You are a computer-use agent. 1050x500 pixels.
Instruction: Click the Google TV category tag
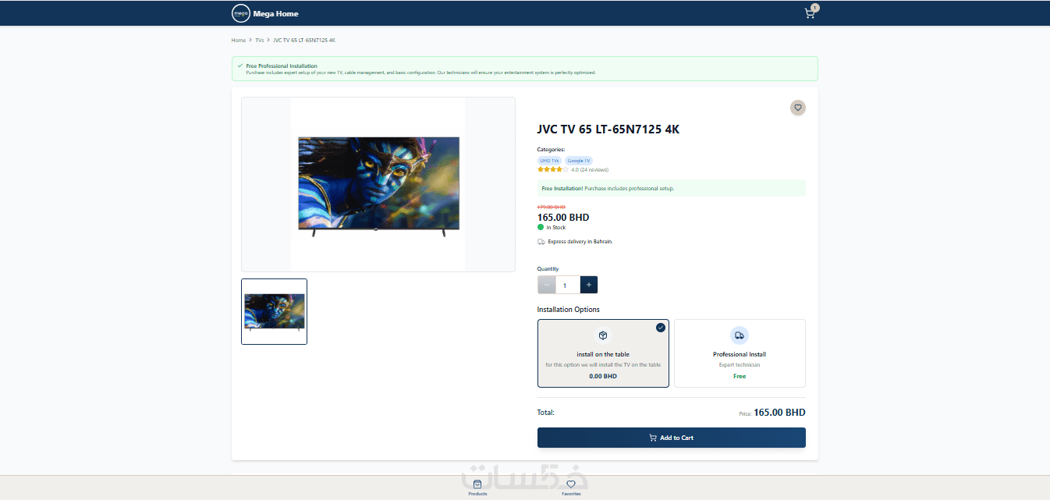coord(579,161)
